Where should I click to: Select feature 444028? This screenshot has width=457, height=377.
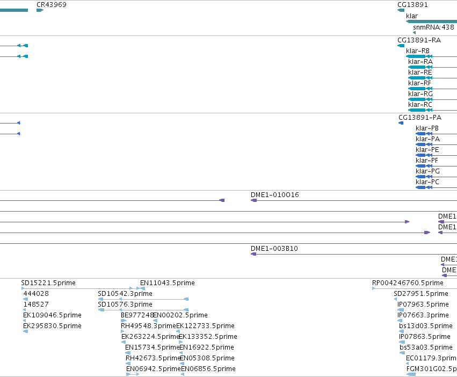pyautogui.click(x=36, y=294)
